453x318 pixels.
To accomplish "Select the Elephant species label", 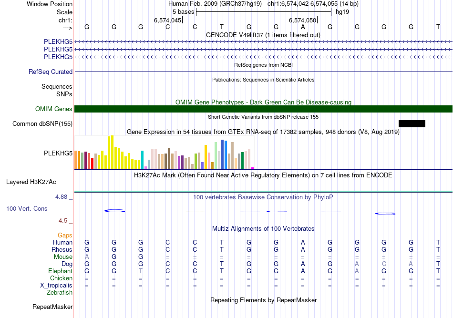I will [61, 271].
